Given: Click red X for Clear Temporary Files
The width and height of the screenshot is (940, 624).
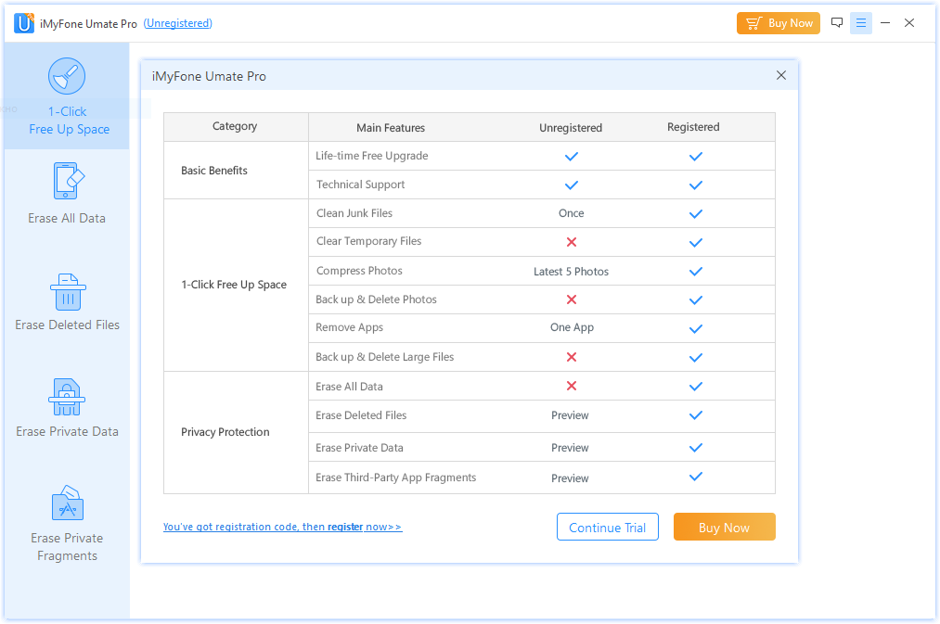Looking at the screenshot, I should pyautogui.click(x=572, y=242).
